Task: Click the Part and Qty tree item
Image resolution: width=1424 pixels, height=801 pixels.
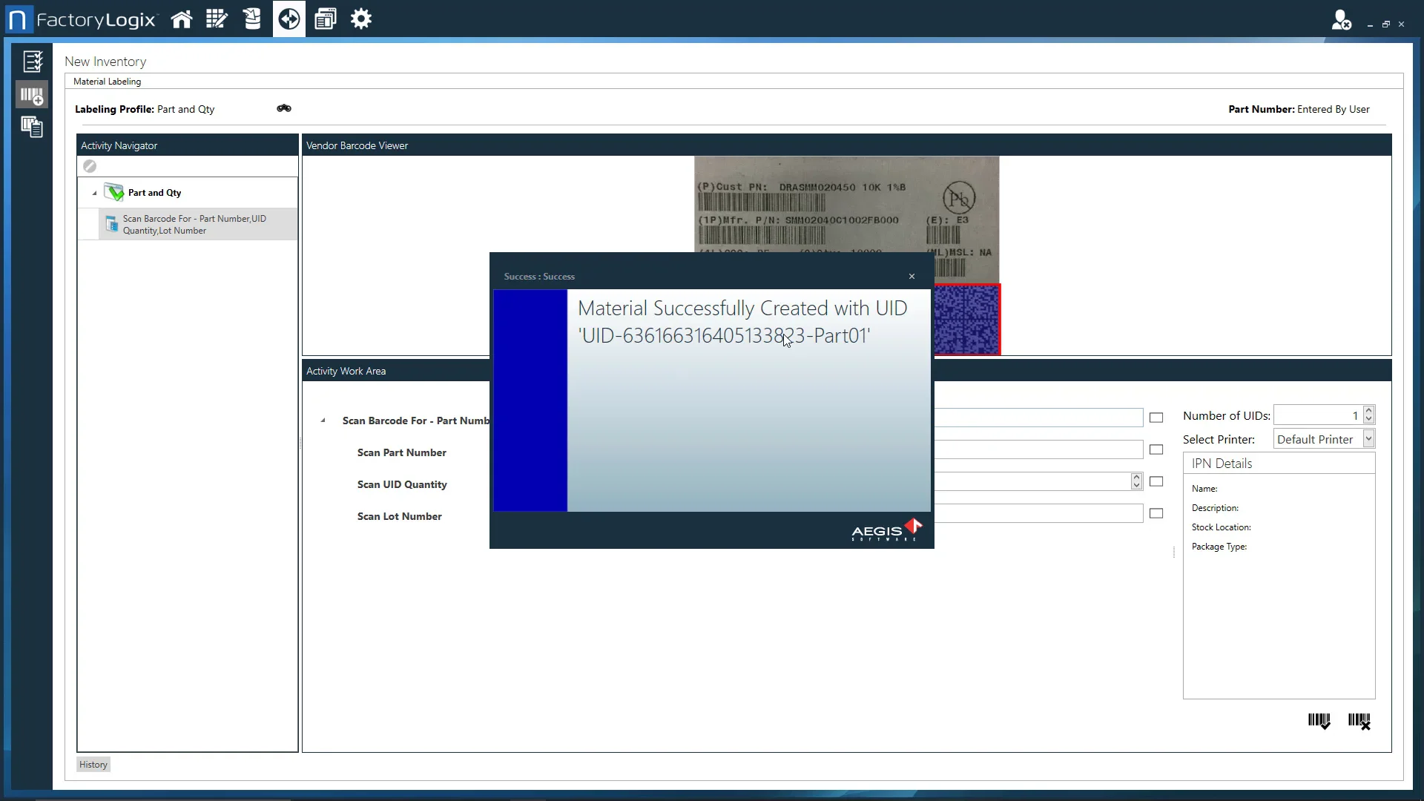Action: tap(154, 193)
